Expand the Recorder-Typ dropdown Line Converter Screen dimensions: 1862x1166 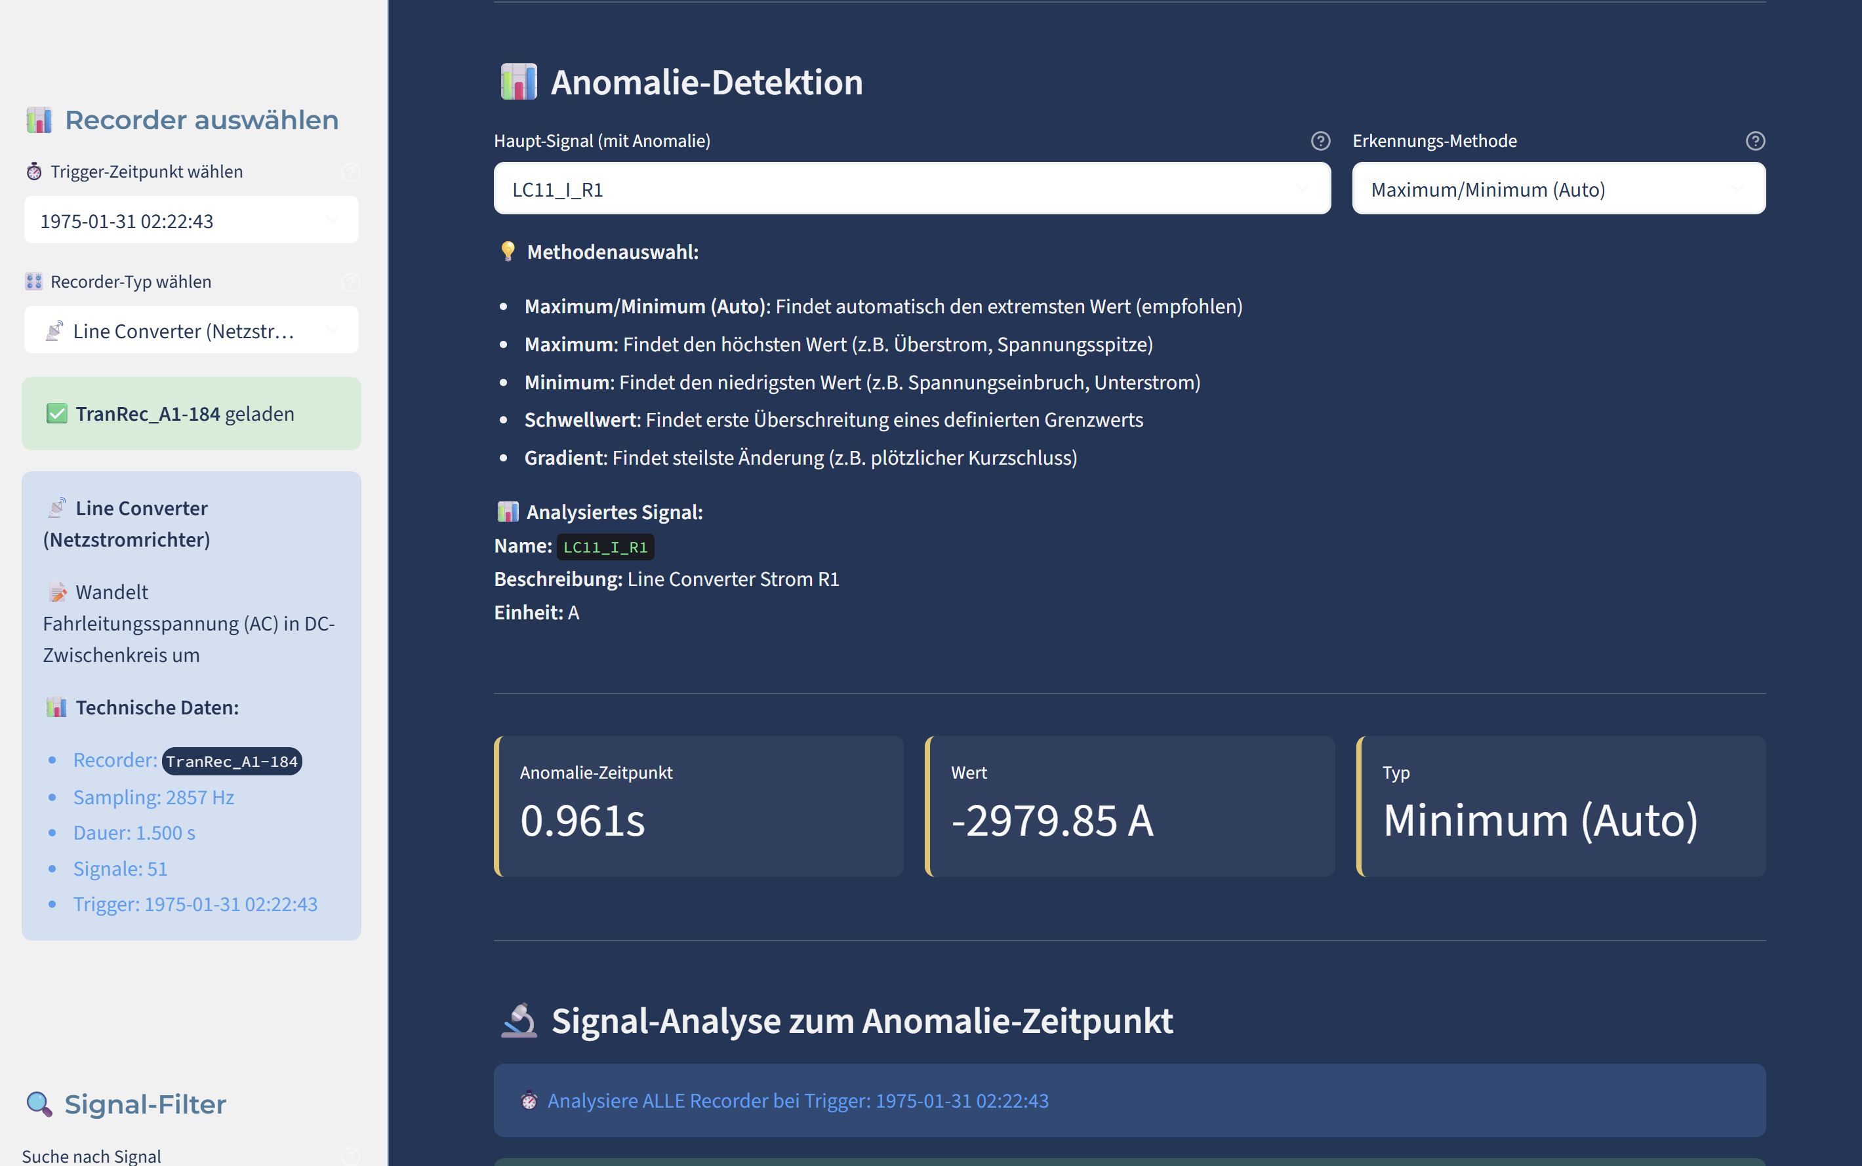point(191,330)
